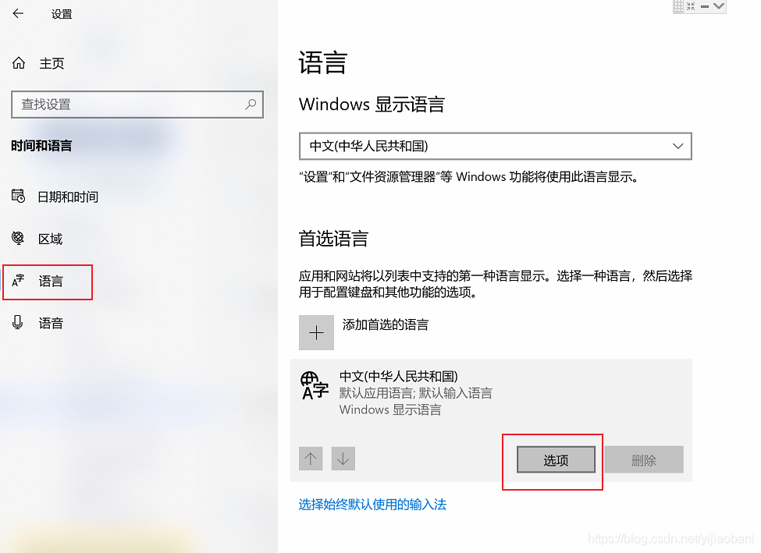Expand the Windows 显示语言 dropdown chevron

coord(678,146)
